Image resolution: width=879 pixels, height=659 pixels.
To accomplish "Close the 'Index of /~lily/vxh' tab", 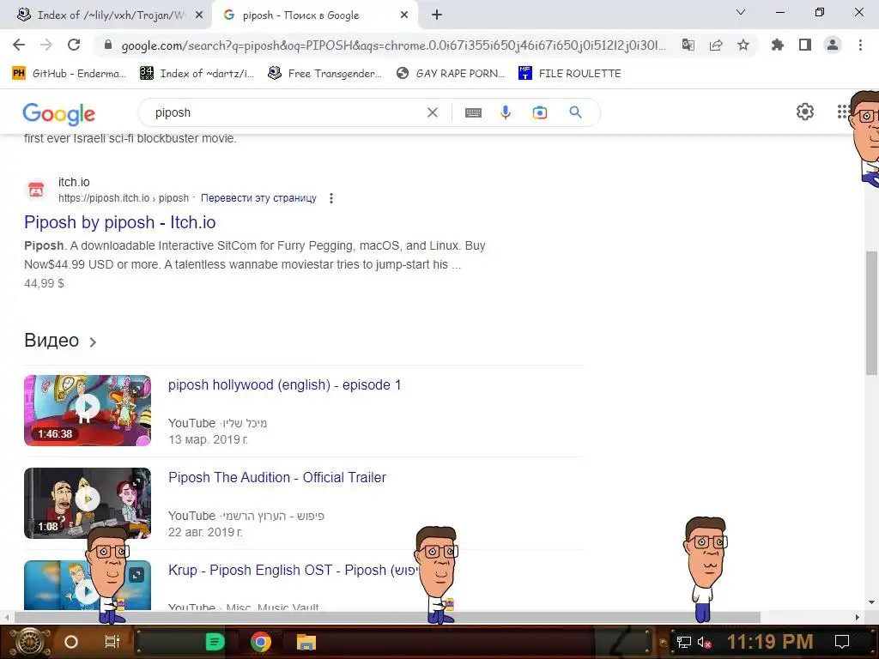I will [199, 15].
